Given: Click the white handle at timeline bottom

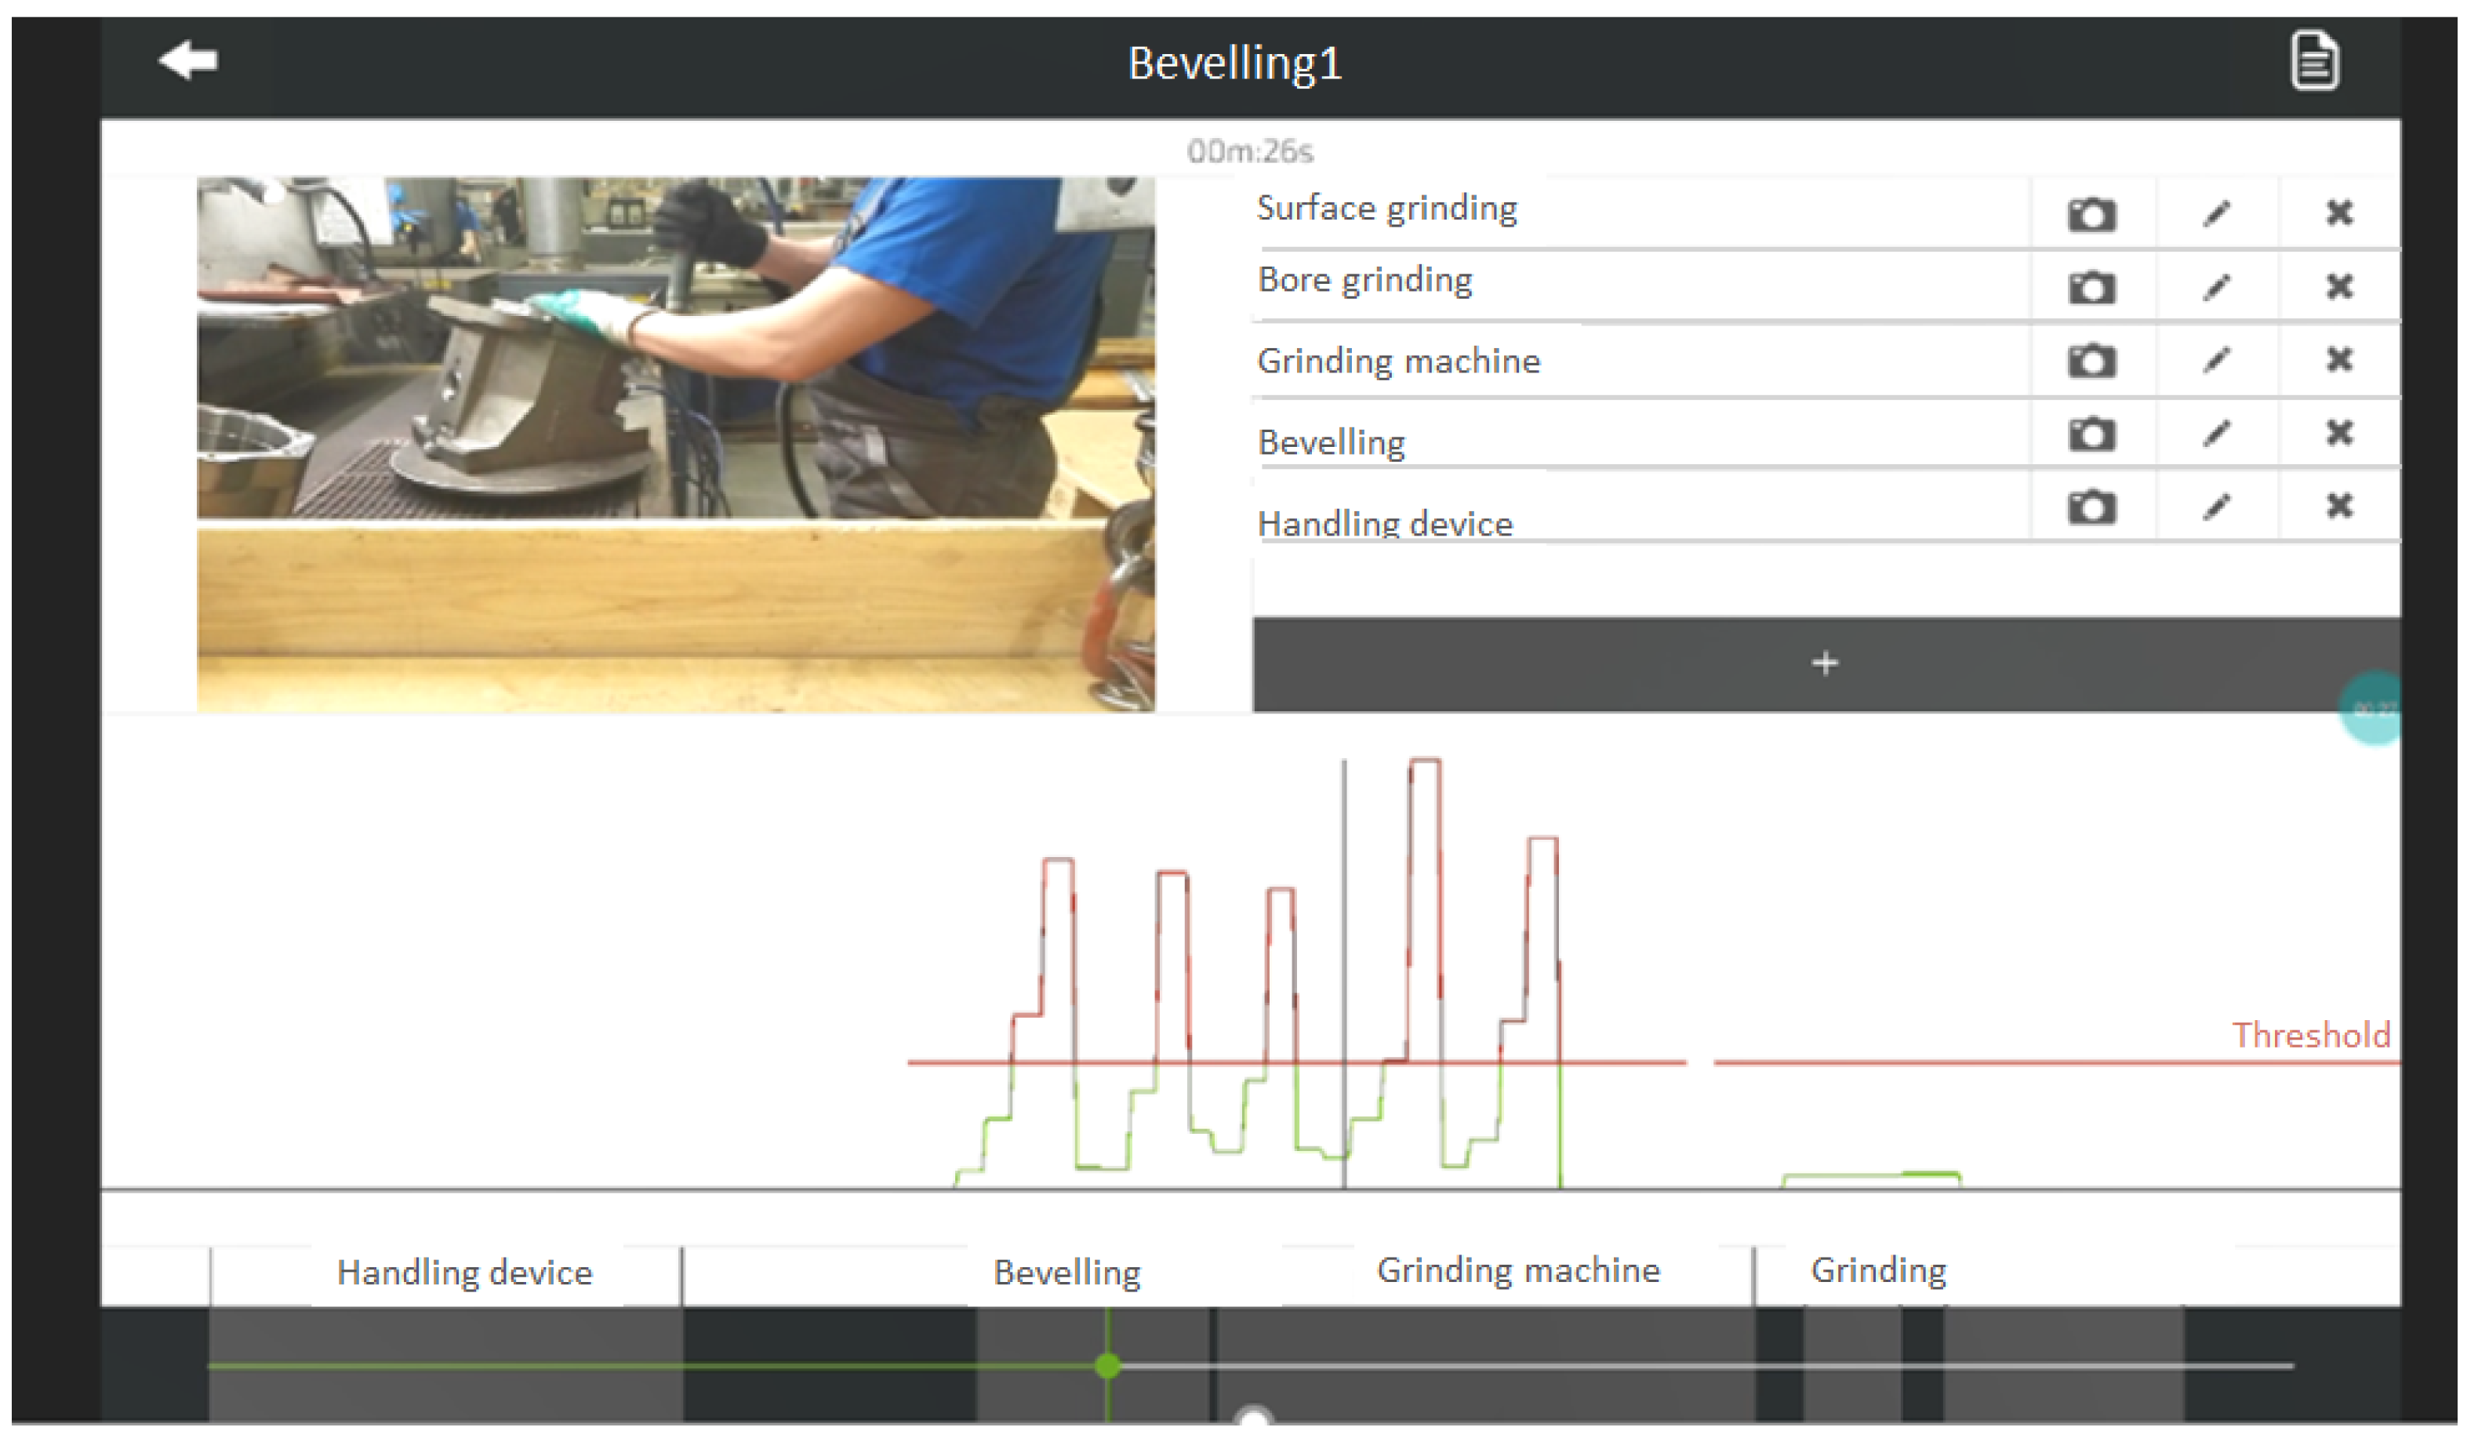Looking at the screenshot, I should (1253, 1418).
